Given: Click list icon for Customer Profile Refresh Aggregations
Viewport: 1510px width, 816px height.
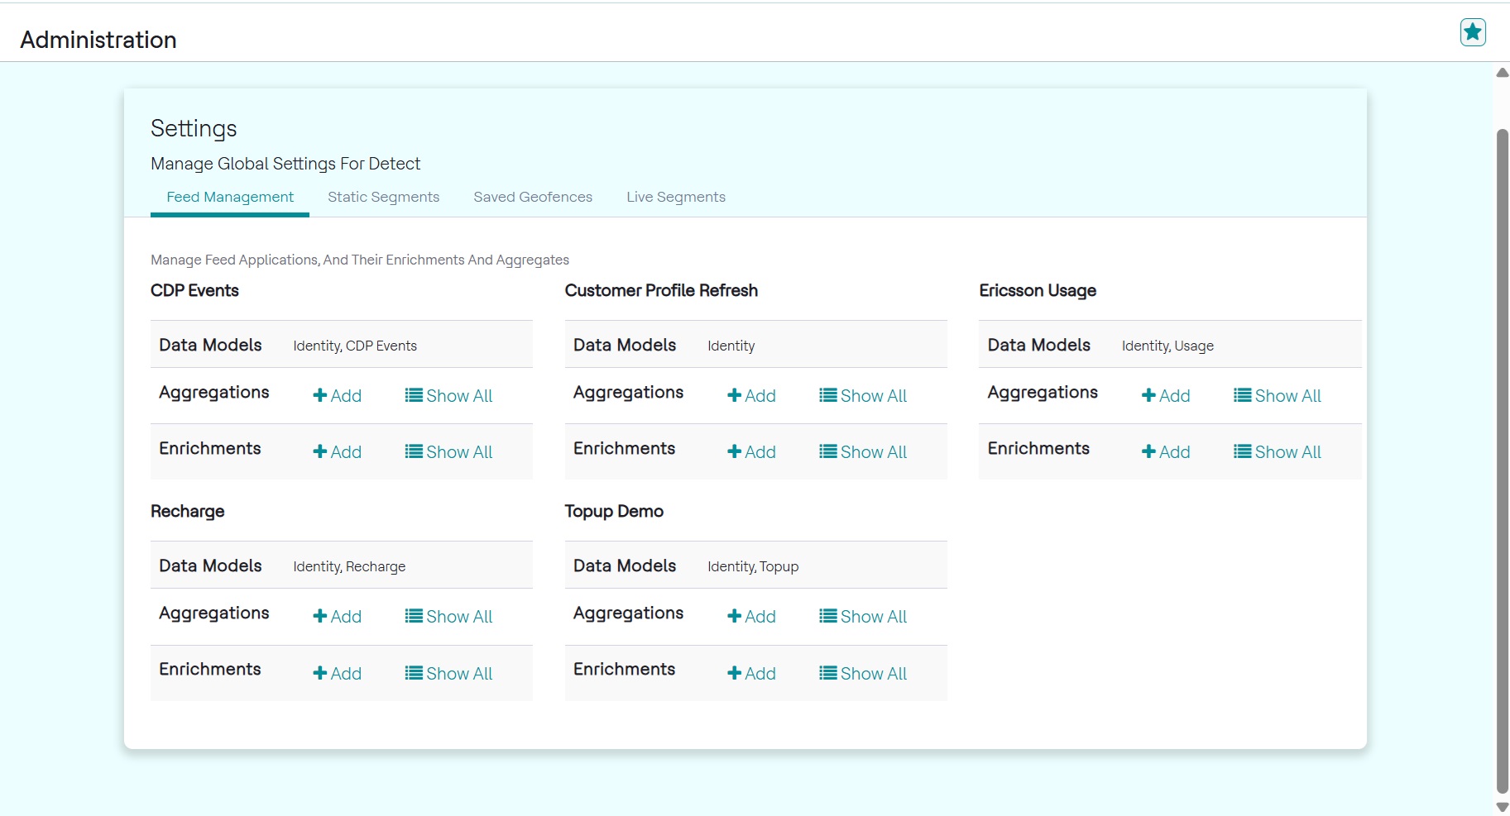Looking at the screenshot, I should [x=828, y=396].
